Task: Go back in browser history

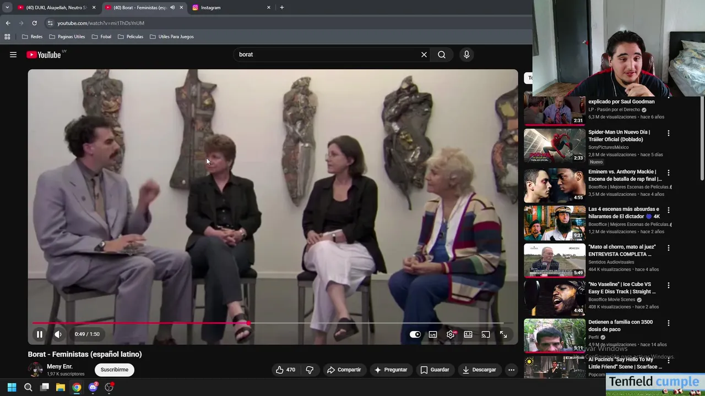Action: click(x=8, y=23)
